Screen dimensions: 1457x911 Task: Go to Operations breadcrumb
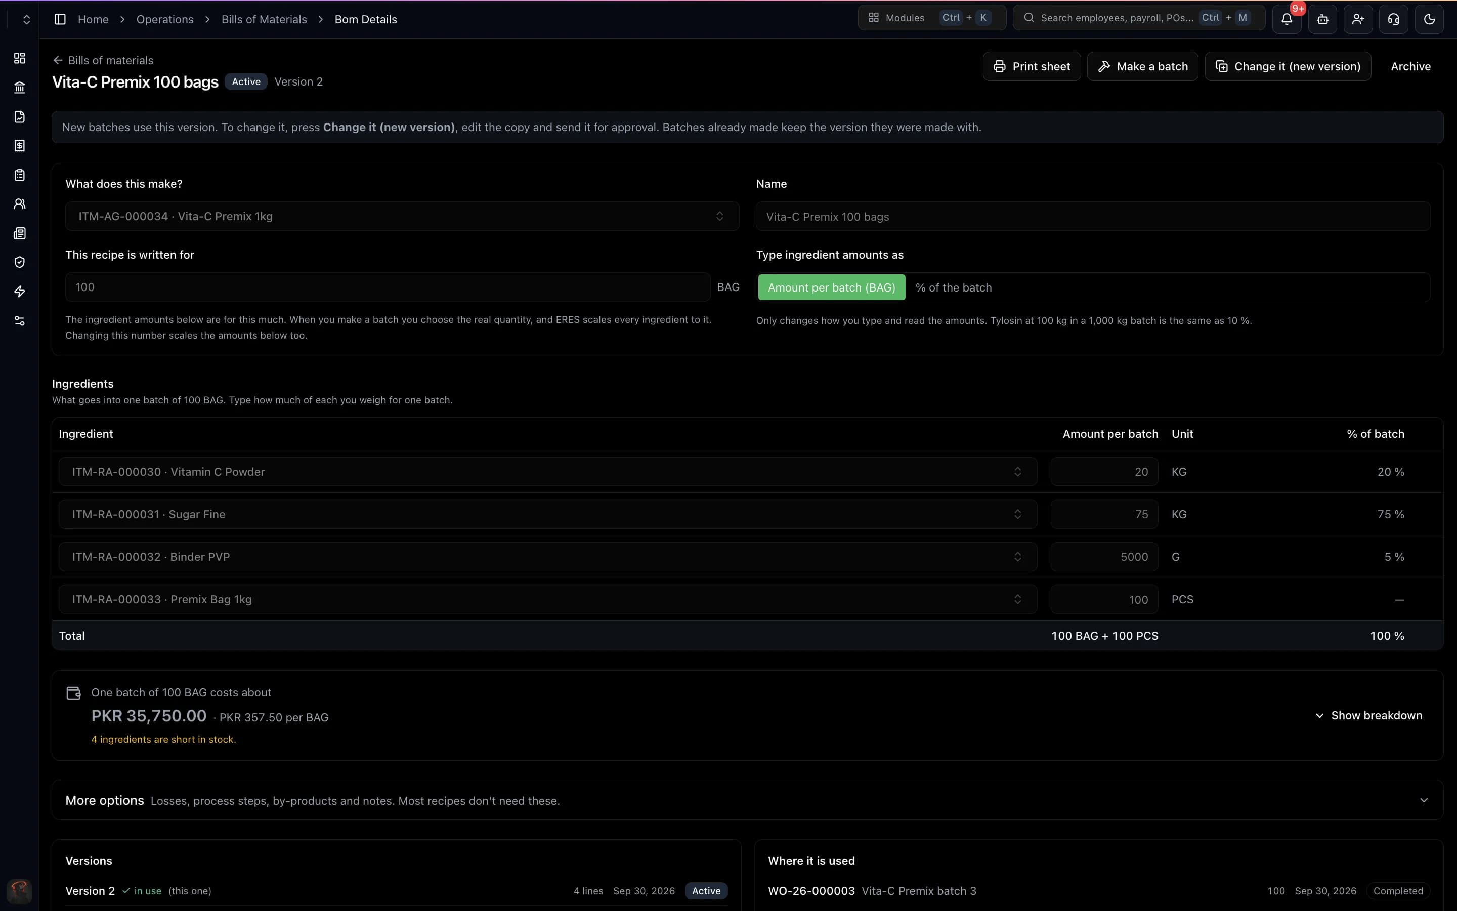point(165,19)
